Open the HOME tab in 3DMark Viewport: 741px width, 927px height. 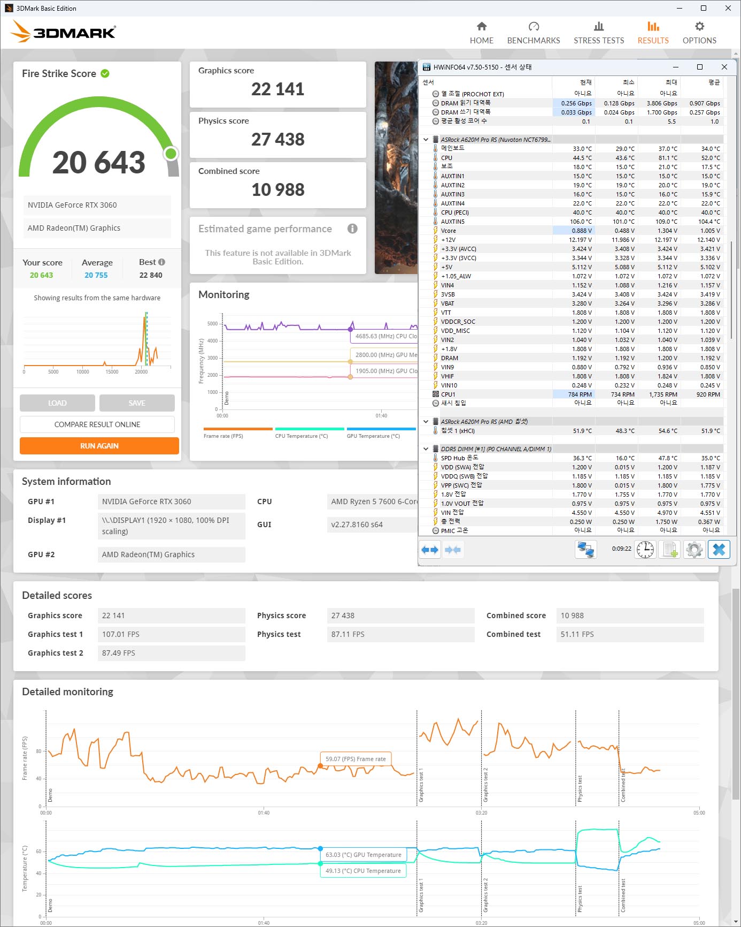coord(481,33)
